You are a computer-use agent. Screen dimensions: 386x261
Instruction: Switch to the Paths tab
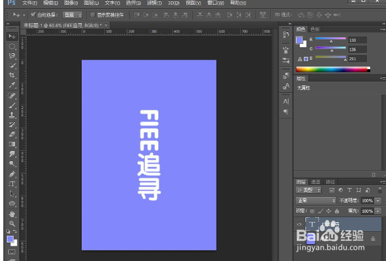pos(330,182)
